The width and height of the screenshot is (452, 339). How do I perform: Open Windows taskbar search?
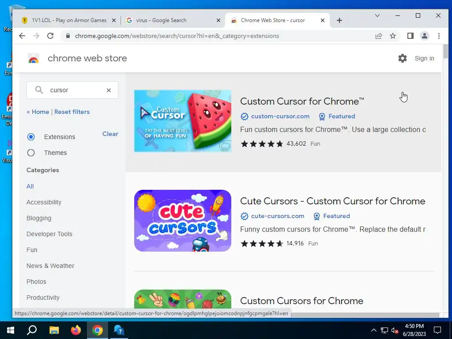point(32,330)
